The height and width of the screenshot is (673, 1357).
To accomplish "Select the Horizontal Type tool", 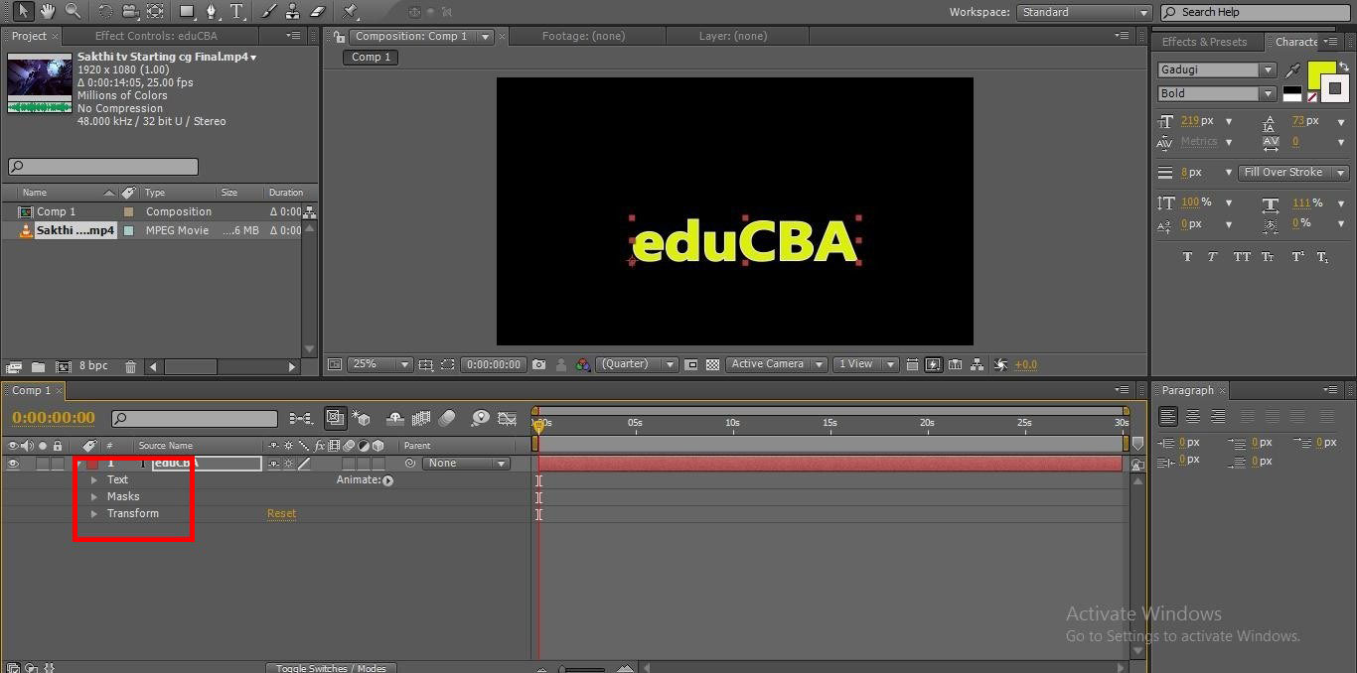I will click(x=237, y=12).
